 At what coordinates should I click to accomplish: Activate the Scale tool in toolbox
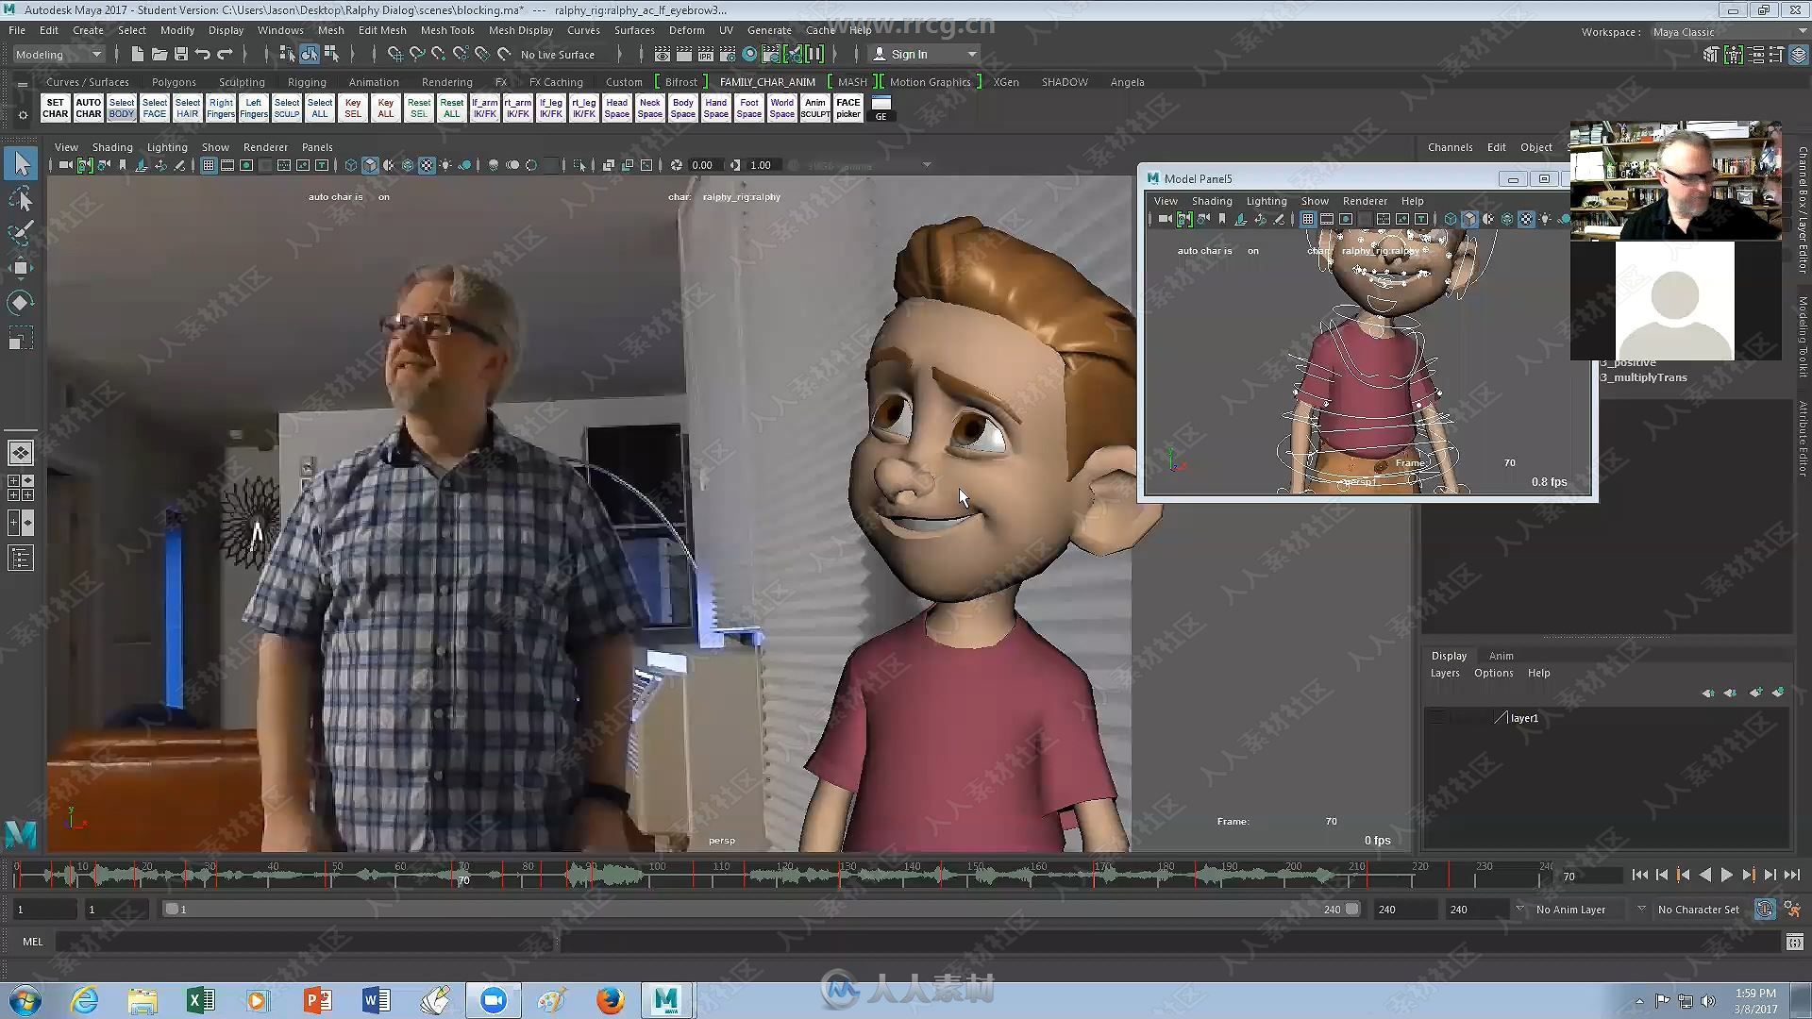pyautogui.click(x=21, y=338)
